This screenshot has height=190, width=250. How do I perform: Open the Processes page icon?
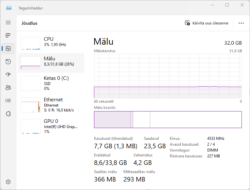pos(8,35)
